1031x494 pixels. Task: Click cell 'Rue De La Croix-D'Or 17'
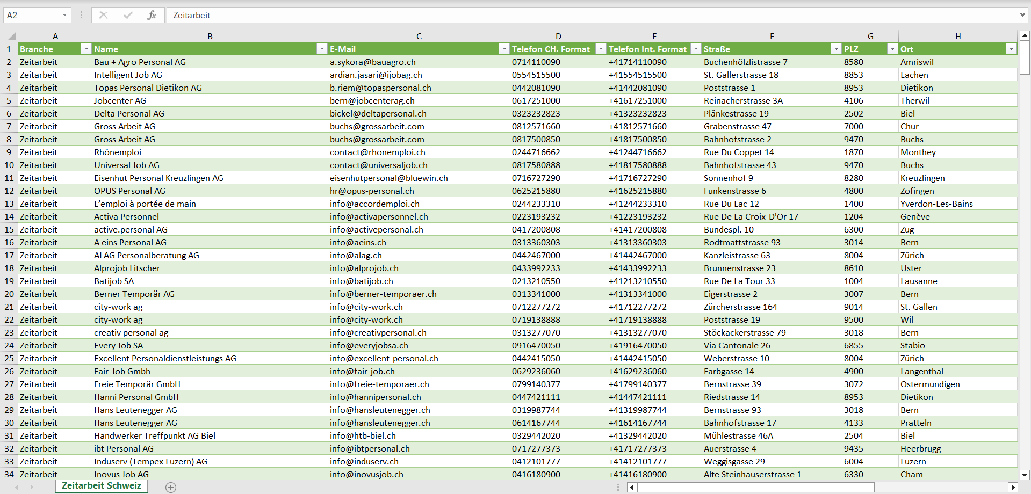(x=772, y=216)
